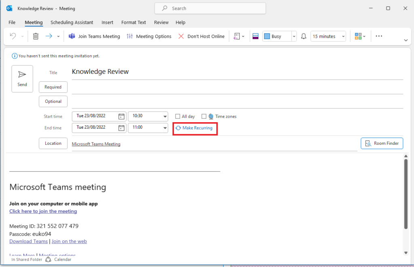Click the Search magnifier icon
Screen dimensions: 414x267
tap(165, 8)
